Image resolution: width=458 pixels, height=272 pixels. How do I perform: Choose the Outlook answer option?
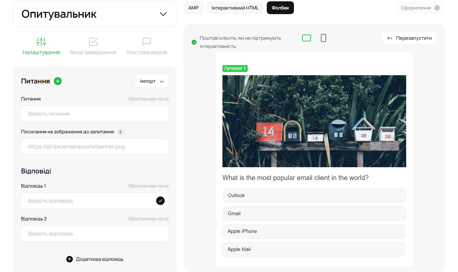(314, 195)
